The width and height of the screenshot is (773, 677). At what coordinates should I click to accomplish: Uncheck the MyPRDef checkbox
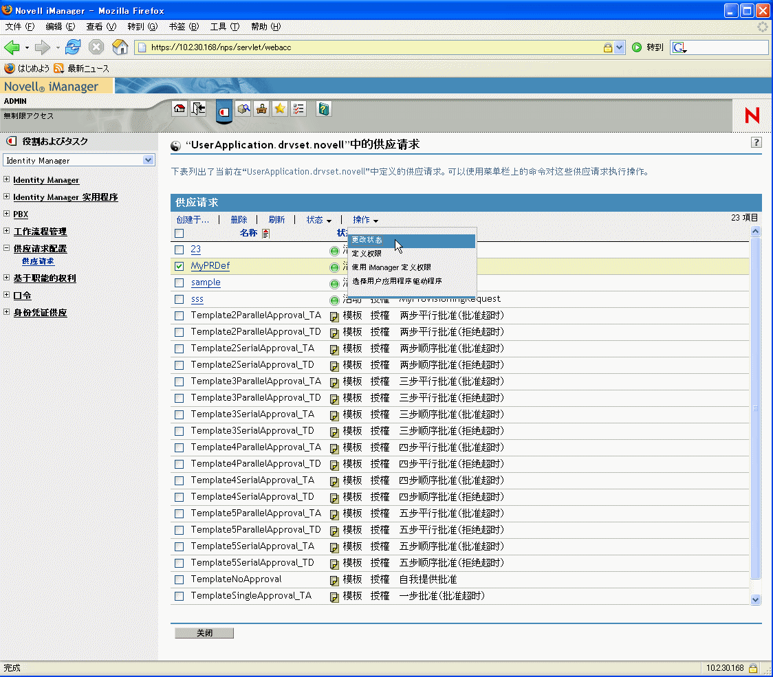[x=179, y=266]
